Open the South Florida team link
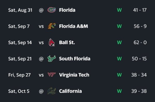The width and height of the screenshot is (155, 102). click(75, 59)
